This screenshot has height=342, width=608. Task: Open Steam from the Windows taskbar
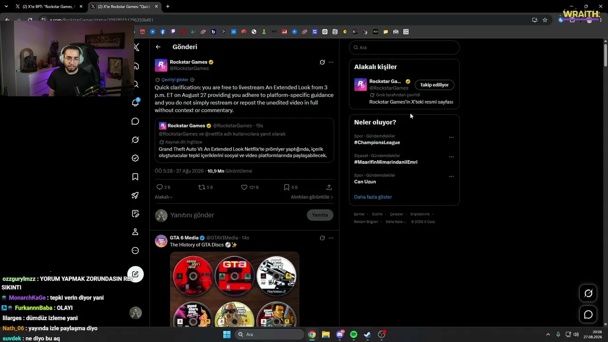click(x=367, y=334)
